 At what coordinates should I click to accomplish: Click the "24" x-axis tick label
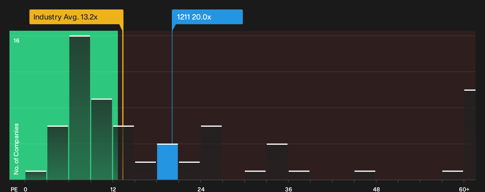click(201, 189)
